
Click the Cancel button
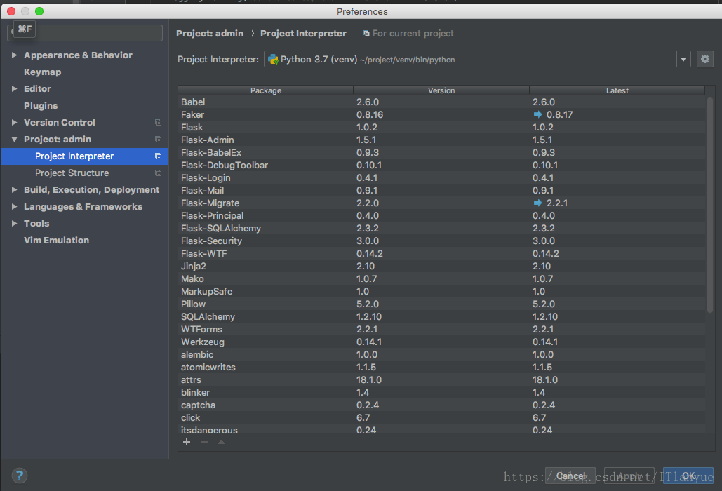570,476
